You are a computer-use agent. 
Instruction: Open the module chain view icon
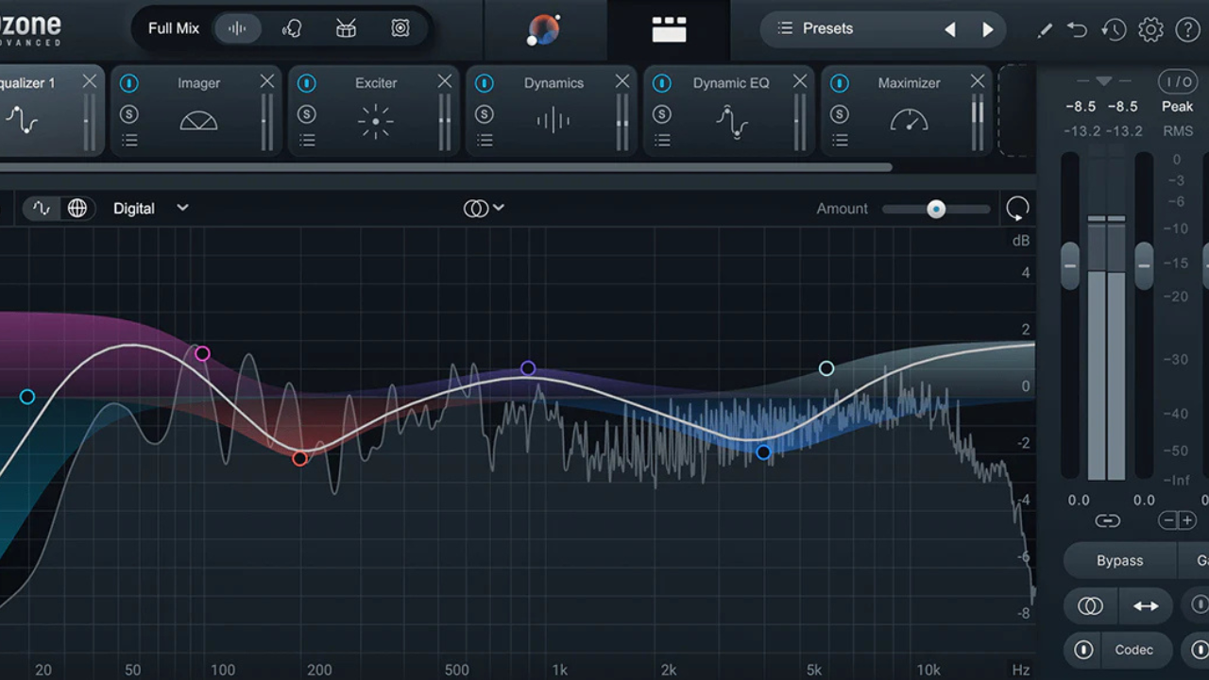669,29
